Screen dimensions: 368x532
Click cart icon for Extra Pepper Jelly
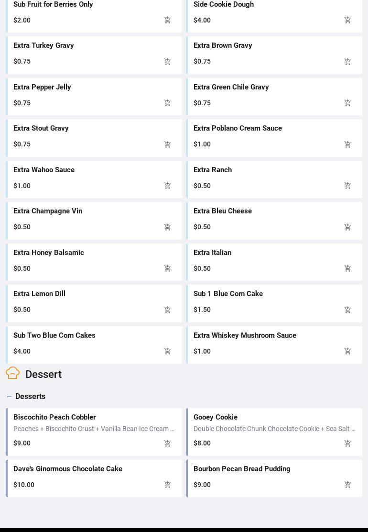coord(167,103)
